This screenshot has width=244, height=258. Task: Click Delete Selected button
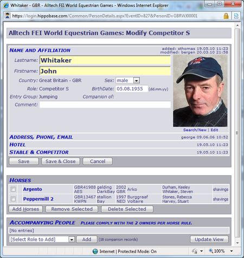click(x=127, y=209)
